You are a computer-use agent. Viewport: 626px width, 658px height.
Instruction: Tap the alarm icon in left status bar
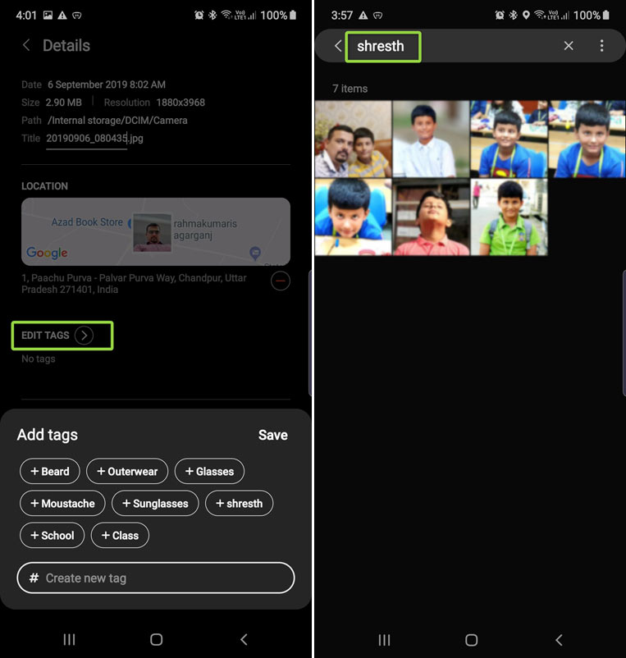coord(199,16)
